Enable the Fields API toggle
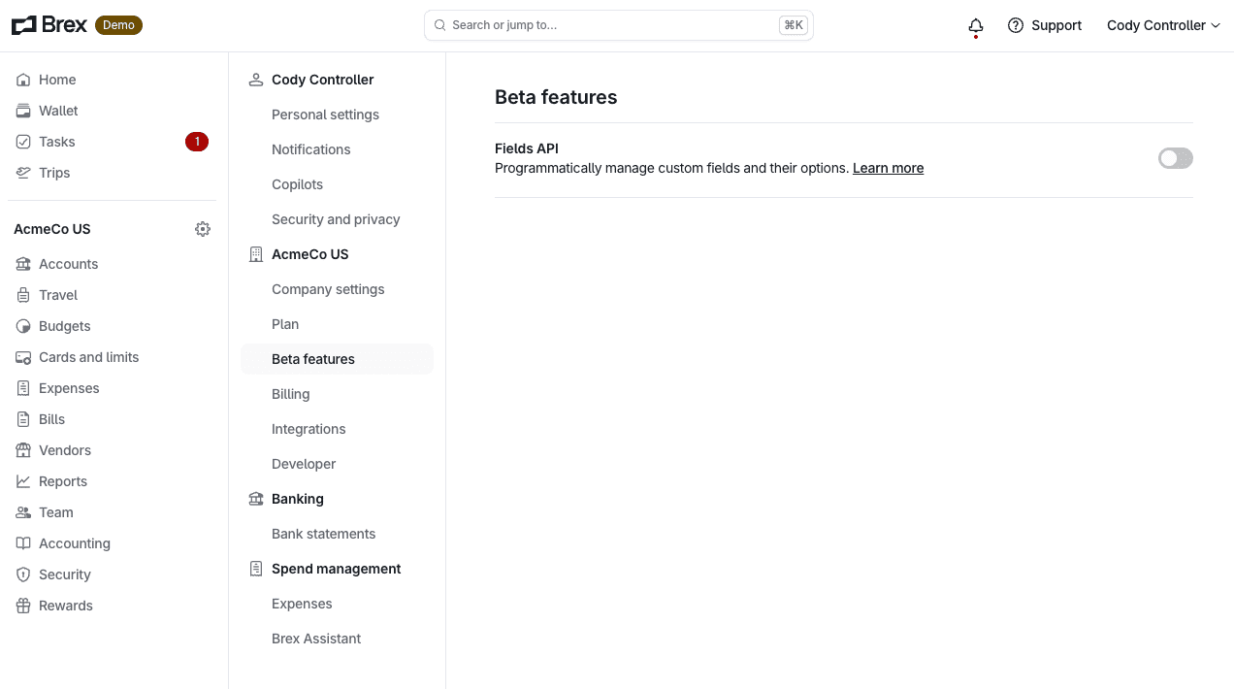 (1175, 158)
